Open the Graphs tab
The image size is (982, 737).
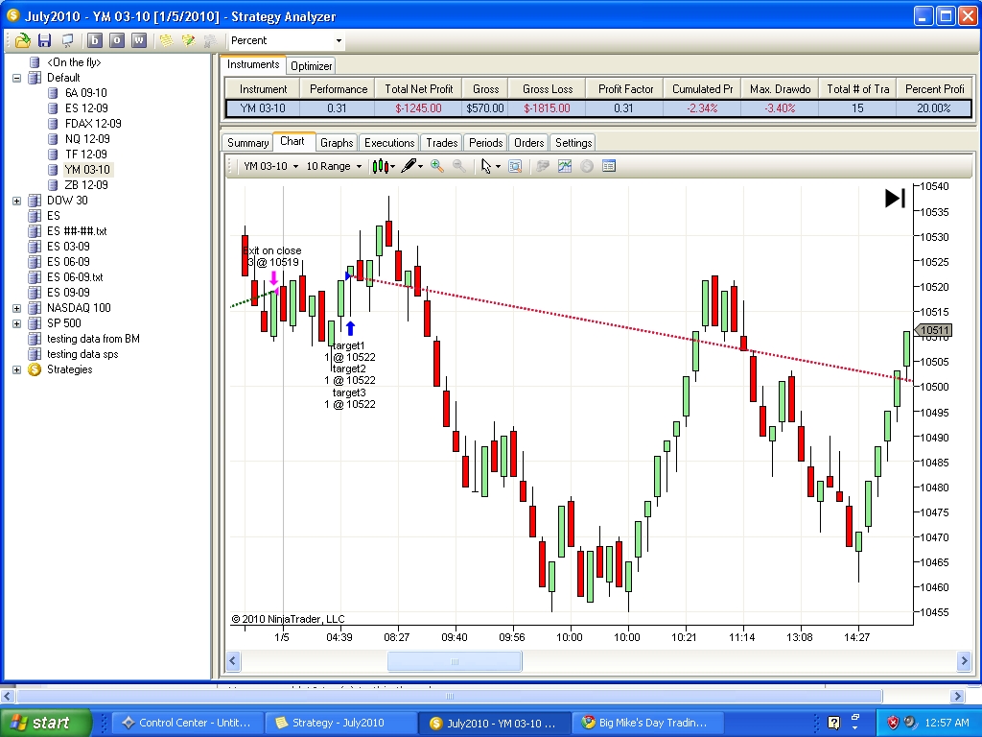click(337, 143)
